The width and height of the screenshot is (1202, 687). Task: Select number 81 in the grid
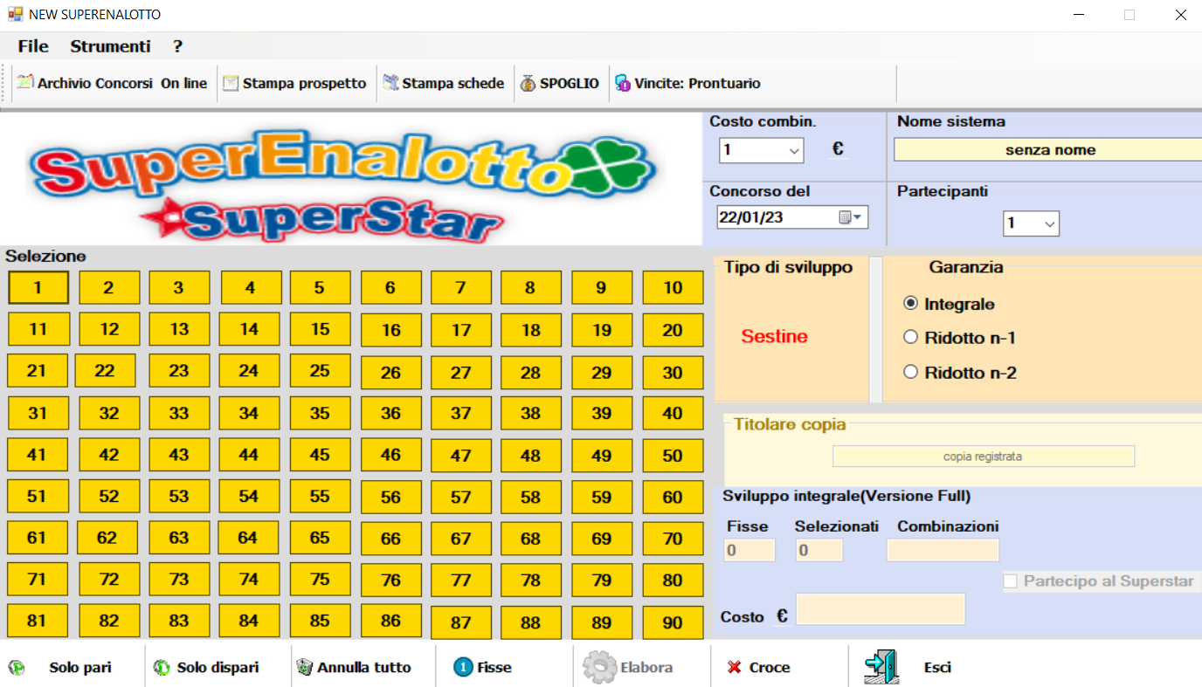pos(37,621)
